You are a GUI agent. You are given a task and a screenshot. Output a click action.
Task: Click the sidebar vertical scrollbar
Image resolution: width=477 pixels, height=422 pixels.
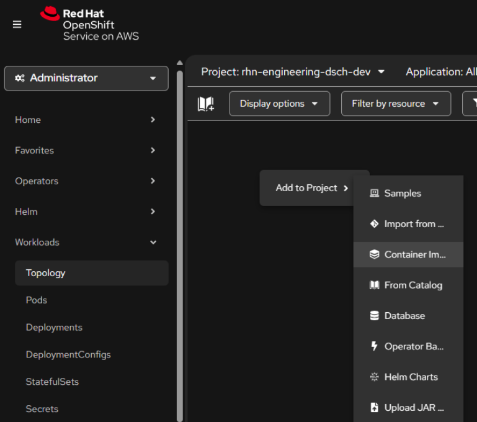point(180,248)
